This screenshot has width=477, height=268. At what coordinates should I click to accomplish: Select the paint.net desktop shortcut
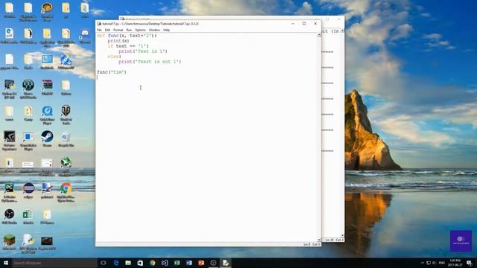pos(47,191)
